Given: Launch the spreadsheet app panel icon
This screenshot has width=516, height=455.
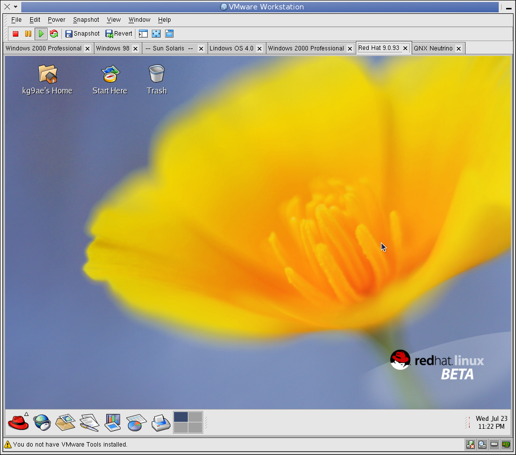Looking at the screenshot, I should tap(136, 422).
